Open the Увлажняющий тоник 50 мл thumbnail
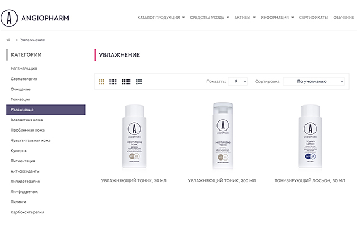The image size is (357, 227). (134, 136)
